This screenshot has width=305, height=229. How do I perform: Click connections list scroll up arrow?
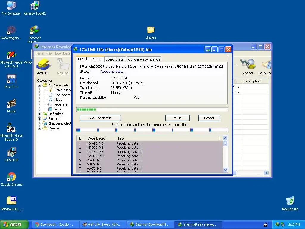[x=225, y=138]
